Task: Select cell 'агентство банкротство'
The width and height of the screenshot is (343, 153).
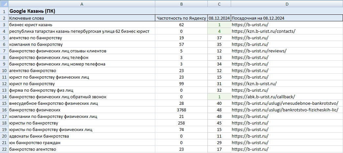Action: tap(82, 70)
